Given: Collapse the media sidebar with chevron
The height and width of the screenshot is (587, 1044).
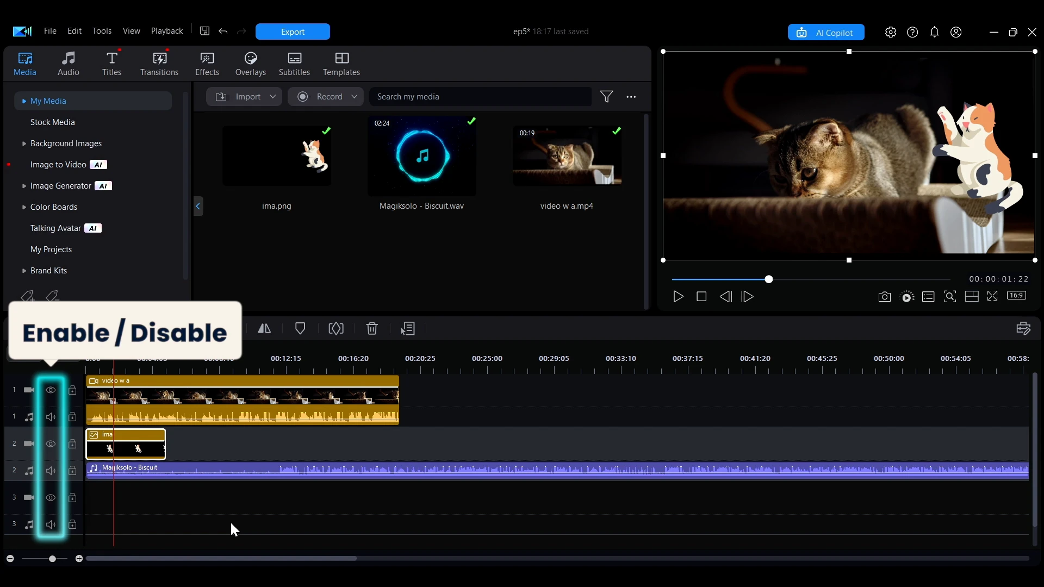Looking at the screenshot, I should point(198,206).
